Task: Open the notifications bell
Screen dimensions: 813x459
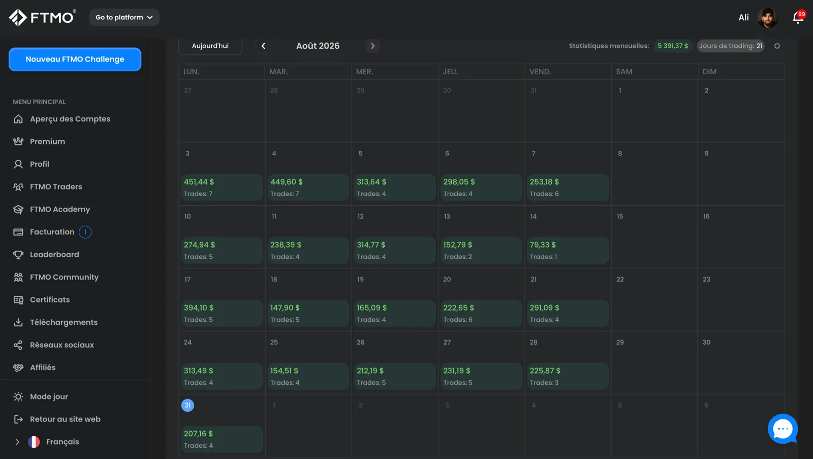Action: pos(798,18)
